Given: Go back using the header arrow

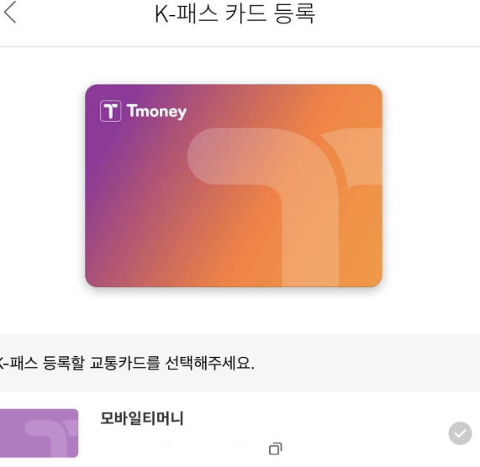Looking at the screenshot, I should [x=10, y=13].
